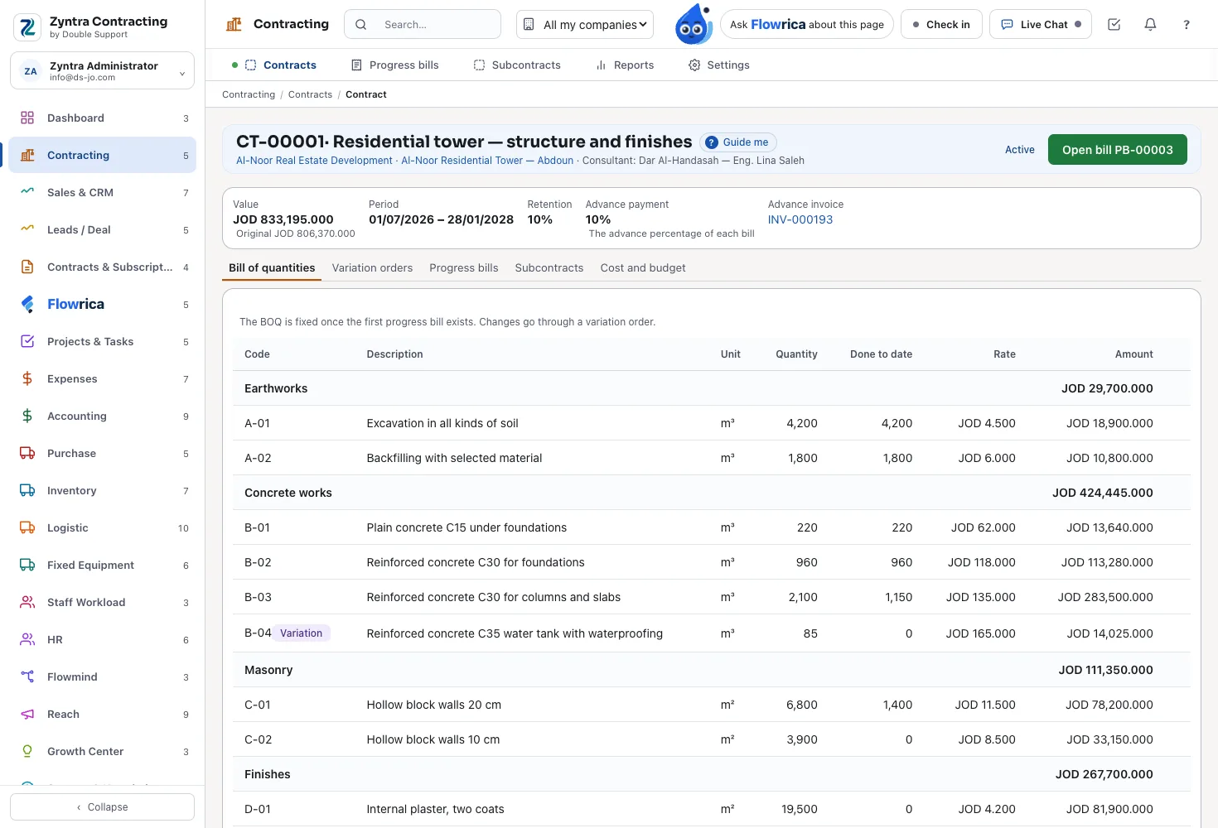This screenshot has width=1218, height=828.
Task: Open the Cost and budget tab
Action: (x=643, y=268)
